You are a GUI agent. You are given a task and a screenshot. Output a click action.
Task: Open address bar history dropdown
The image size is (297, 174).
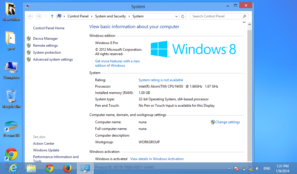pyautogui.click(x=176, y=16)
